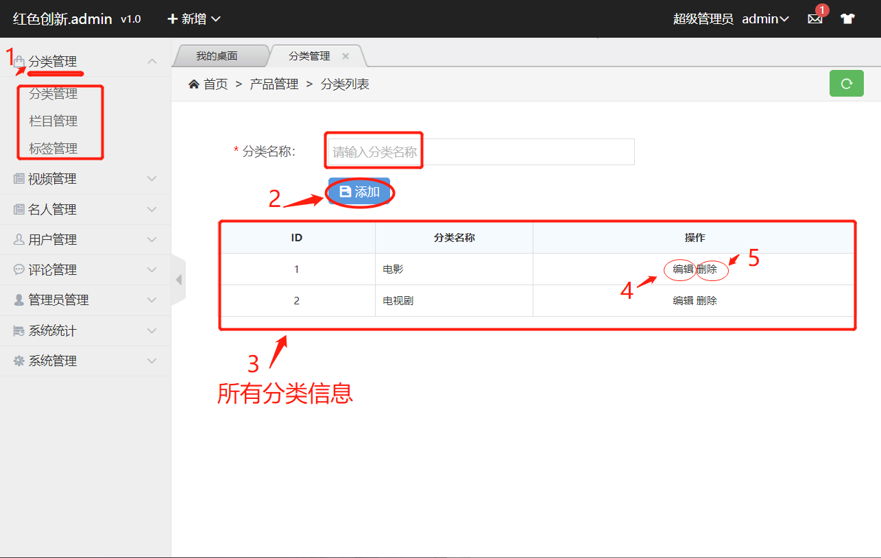
Task: Click ID cell 1 in table
Action: click(x=297, y=269)
